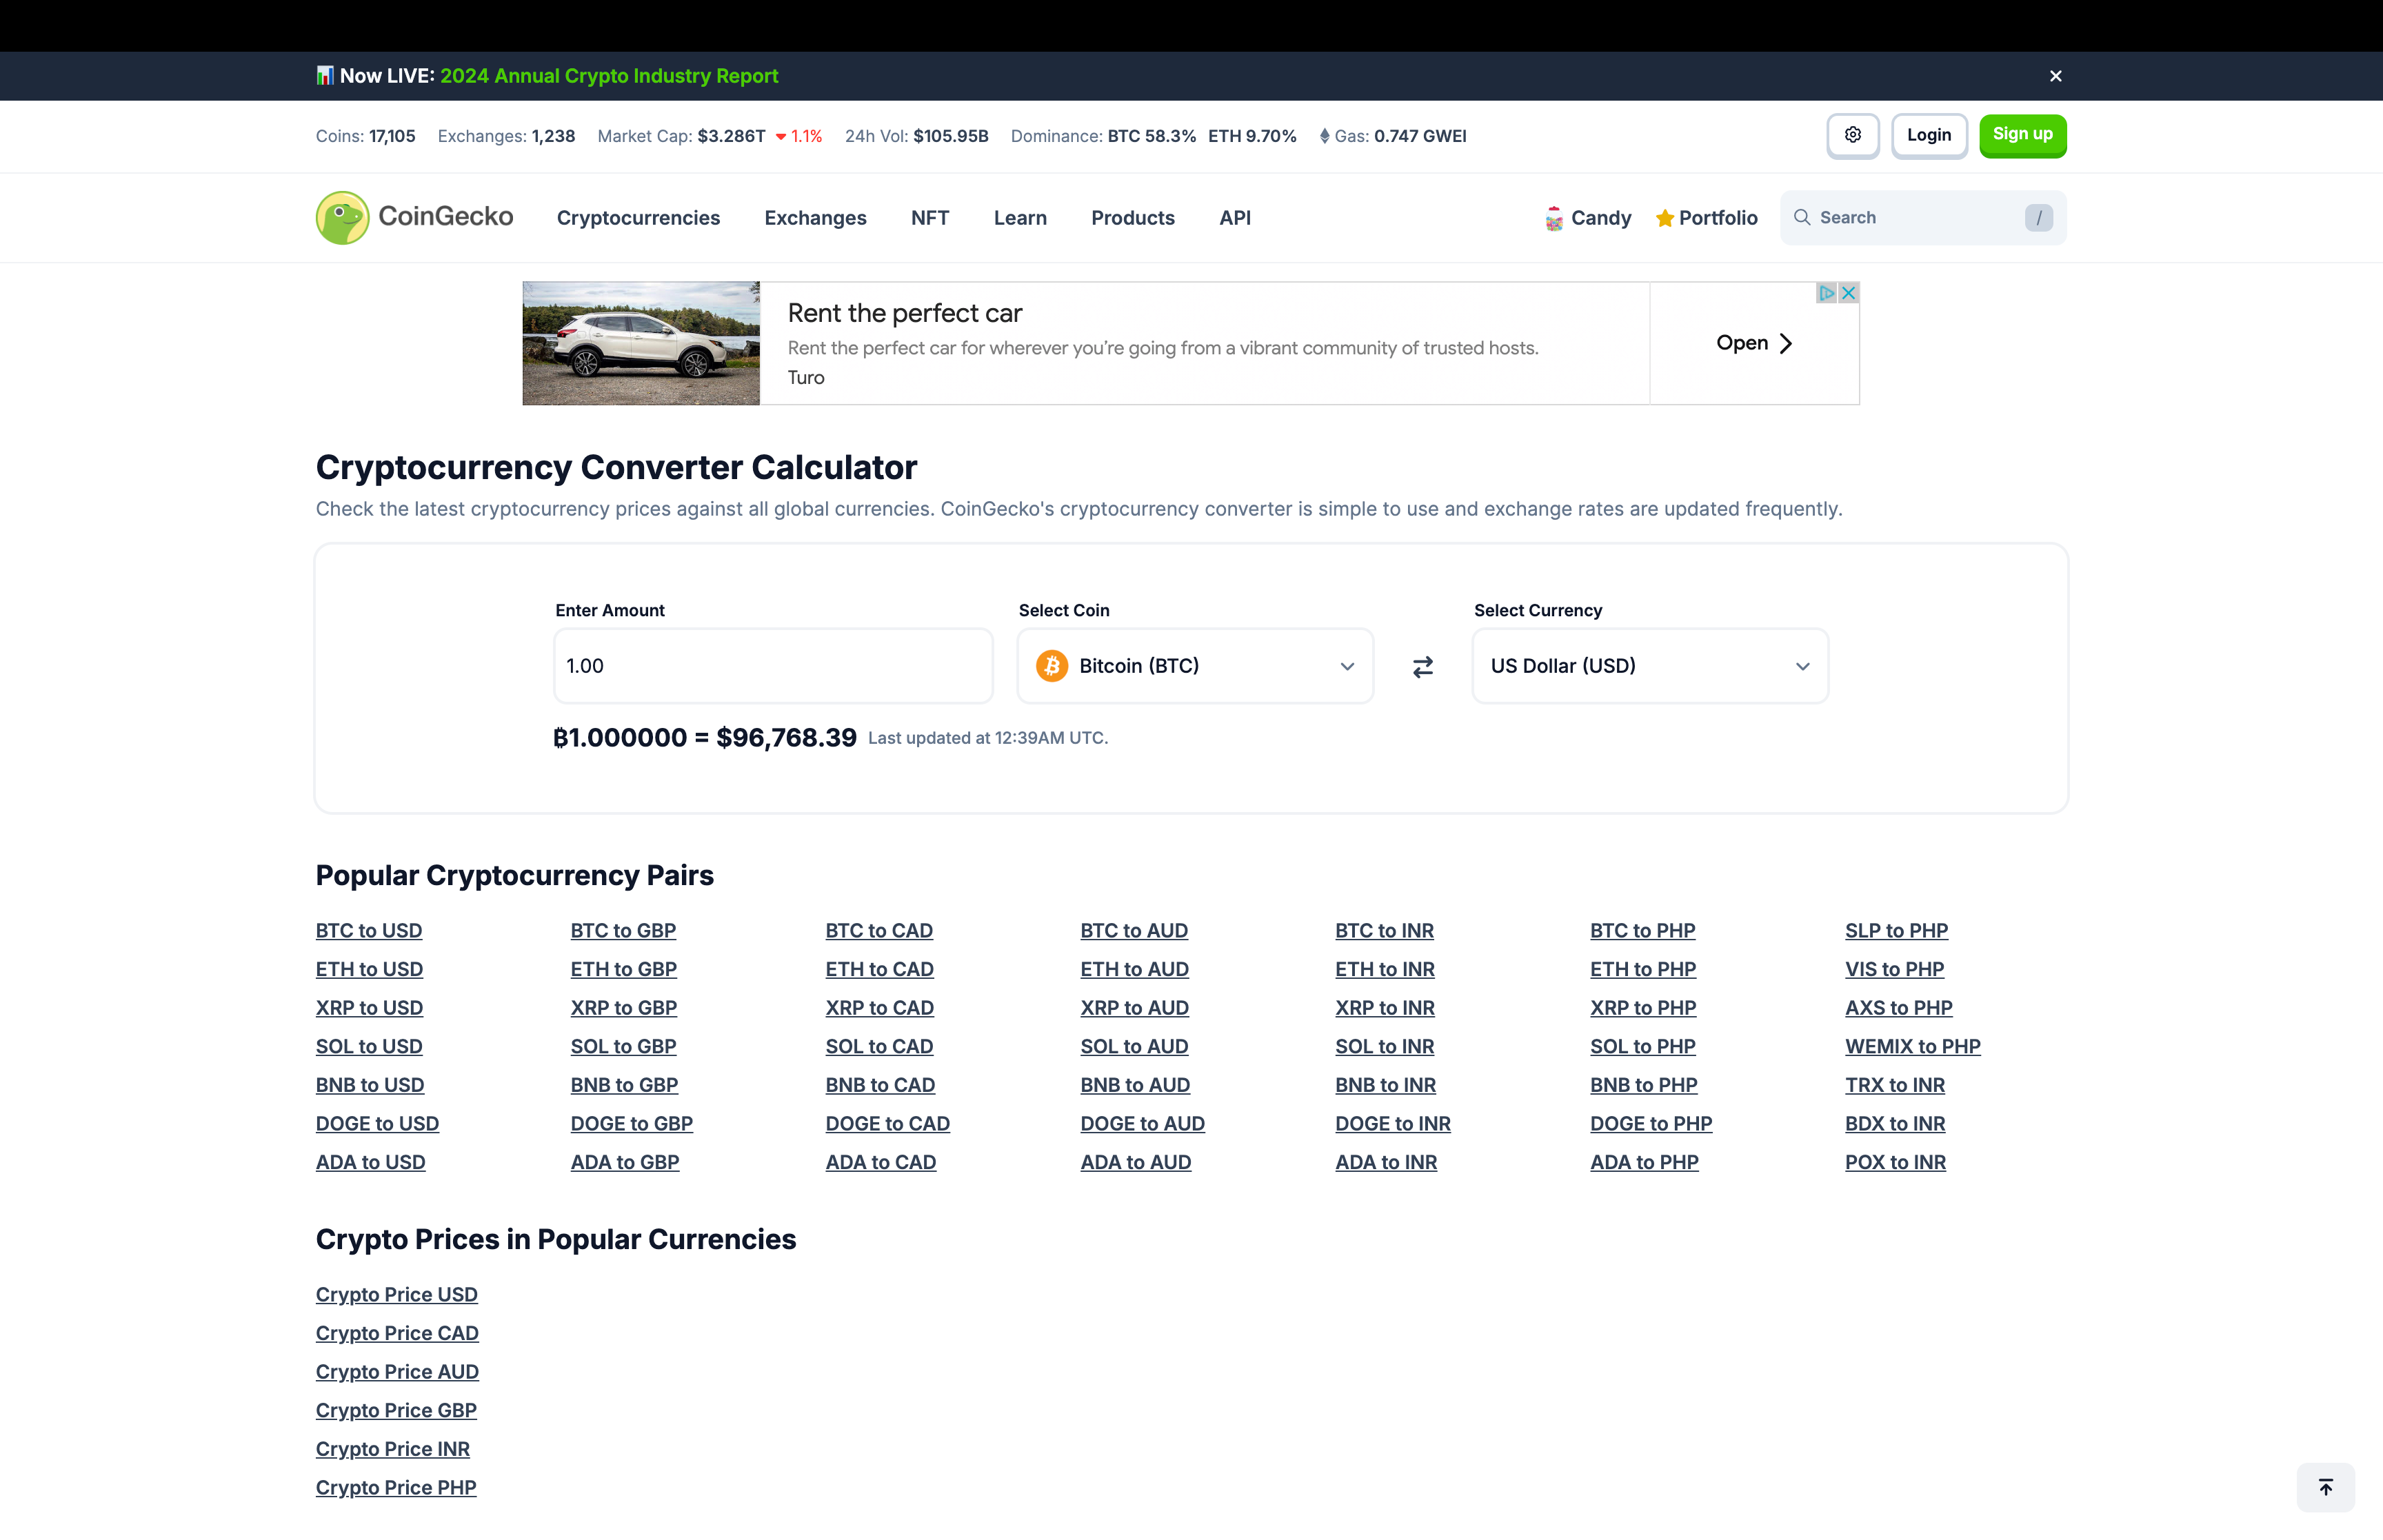Open the API menu
2383x1540 pixels.
click(x=1235, y=218)
